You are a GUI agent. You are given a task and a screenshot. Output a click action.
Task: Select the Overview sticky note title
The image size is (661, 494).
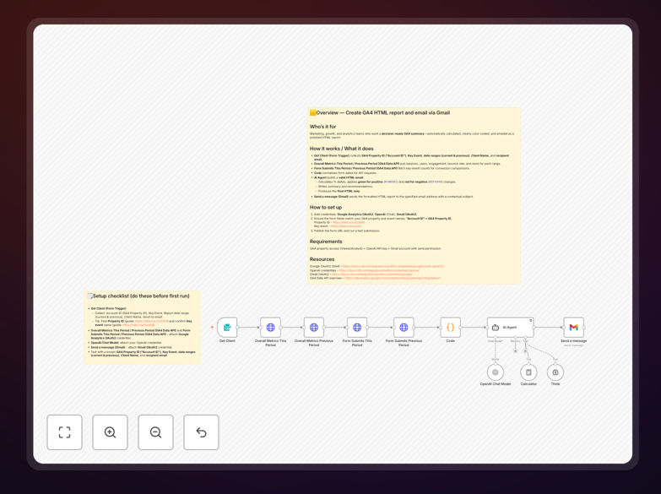click(380, 112)
